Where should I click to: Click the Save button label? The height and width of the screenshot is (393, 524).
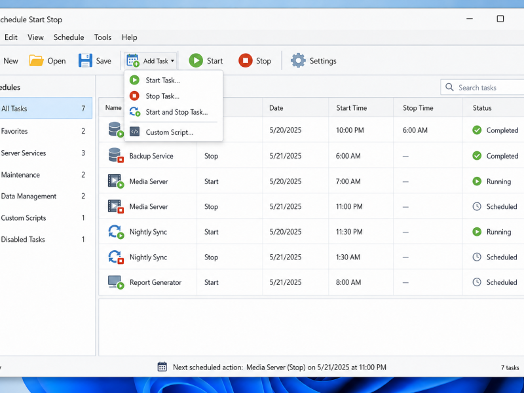click(x=103, y=61)
